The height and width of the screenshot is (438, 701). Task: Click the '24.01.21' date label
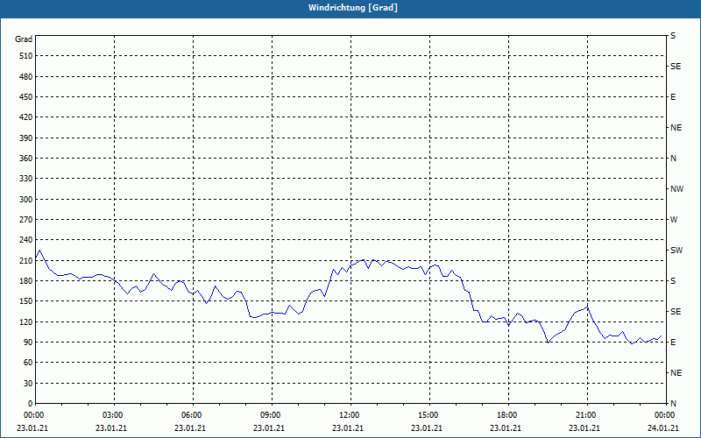pyautogui.click(x=663, y=428)
